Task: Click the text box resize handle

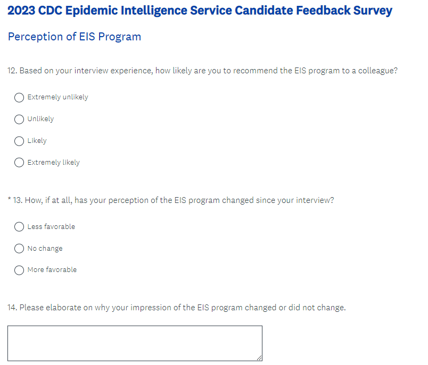Action: [x=259, y=358]
